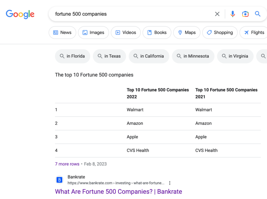The height and width of the screenshot is (199, 267).
Task: Select the Books search filter
Action: (x=157, y=33)
